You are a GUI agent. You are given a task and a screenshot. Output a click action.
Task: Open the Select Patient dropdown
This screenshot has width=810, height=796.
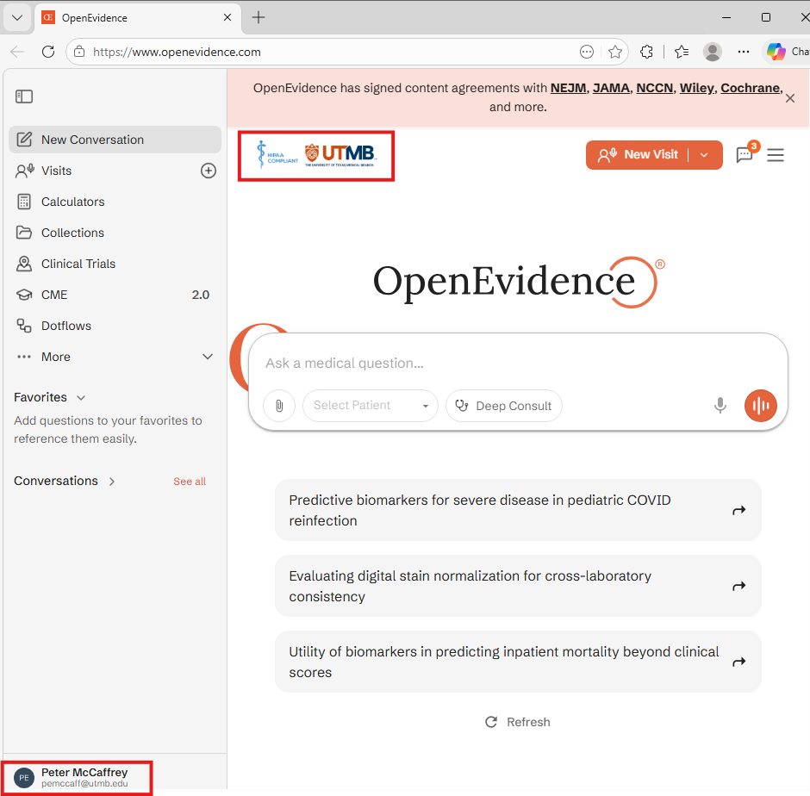coord(371,406)
